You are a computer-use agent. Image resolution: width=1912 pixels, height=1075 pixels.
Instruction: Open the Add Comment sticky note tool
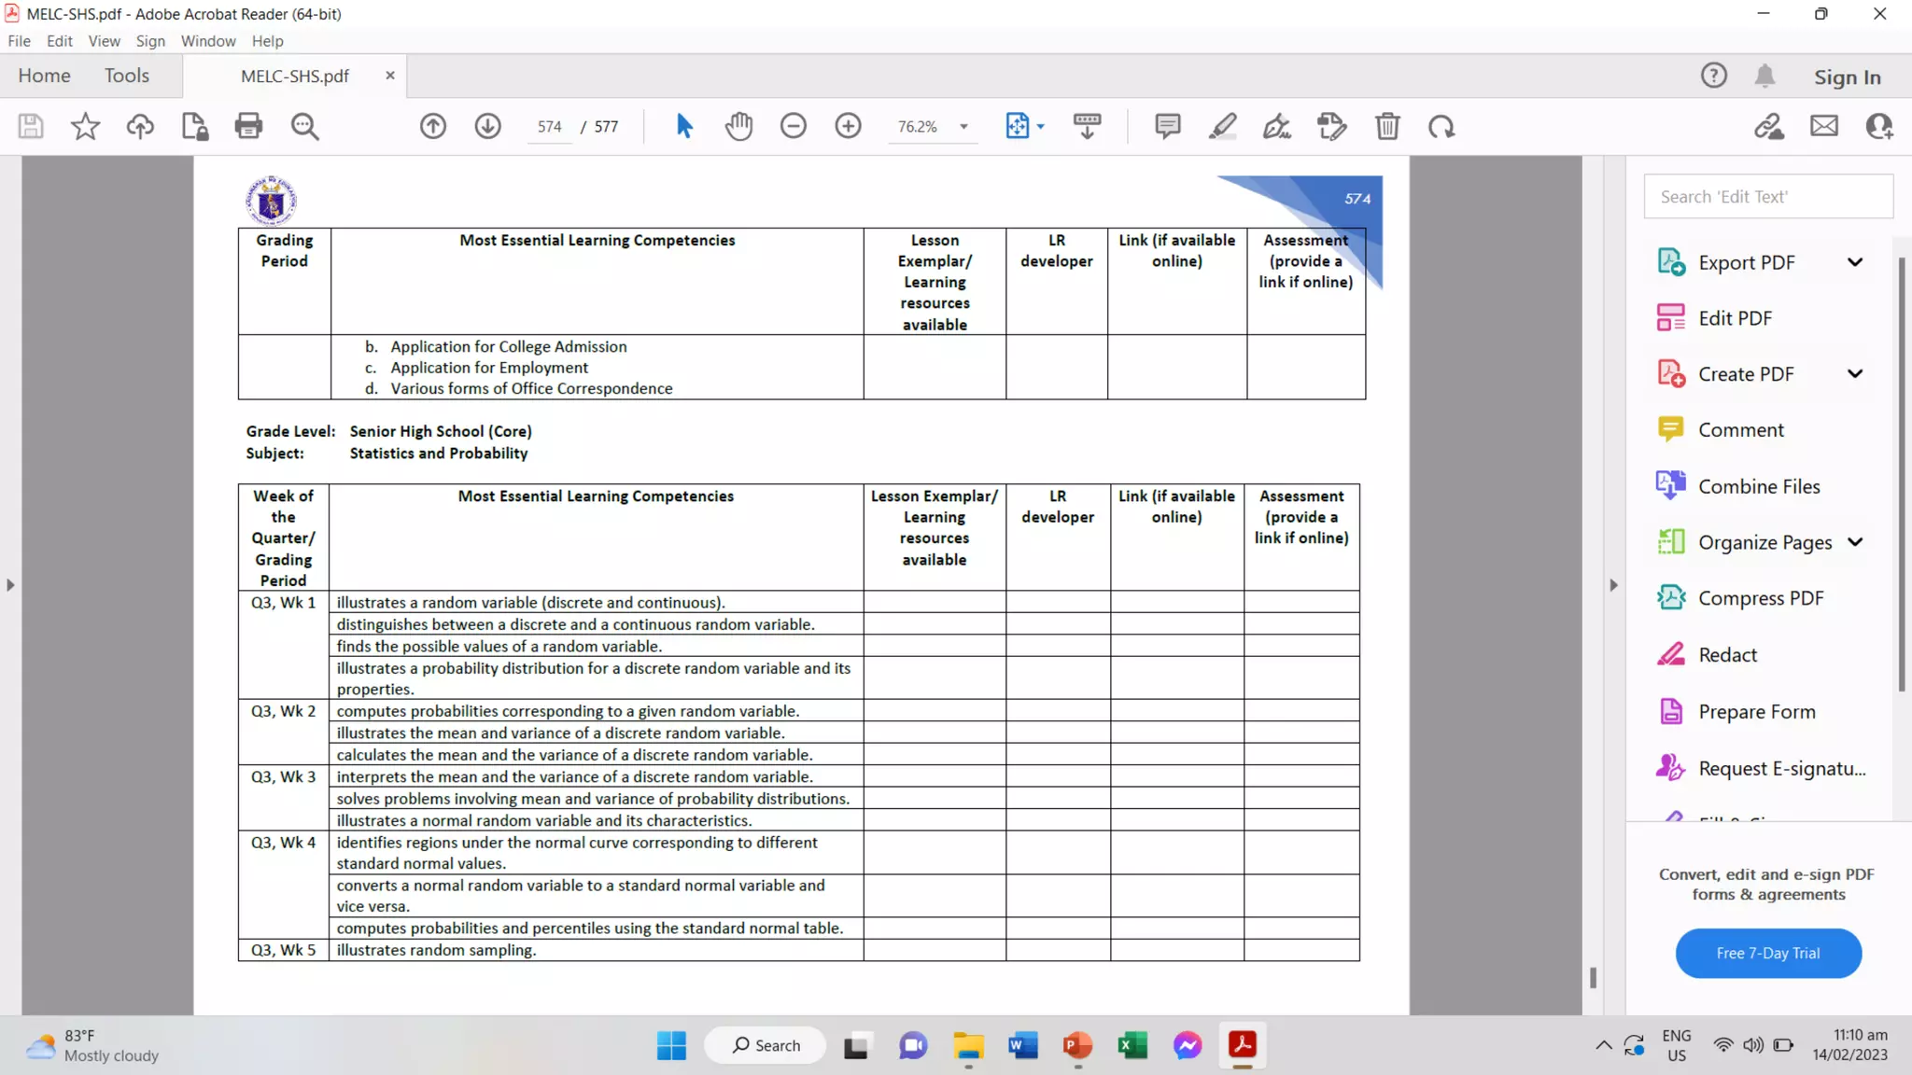point(1167,126)
